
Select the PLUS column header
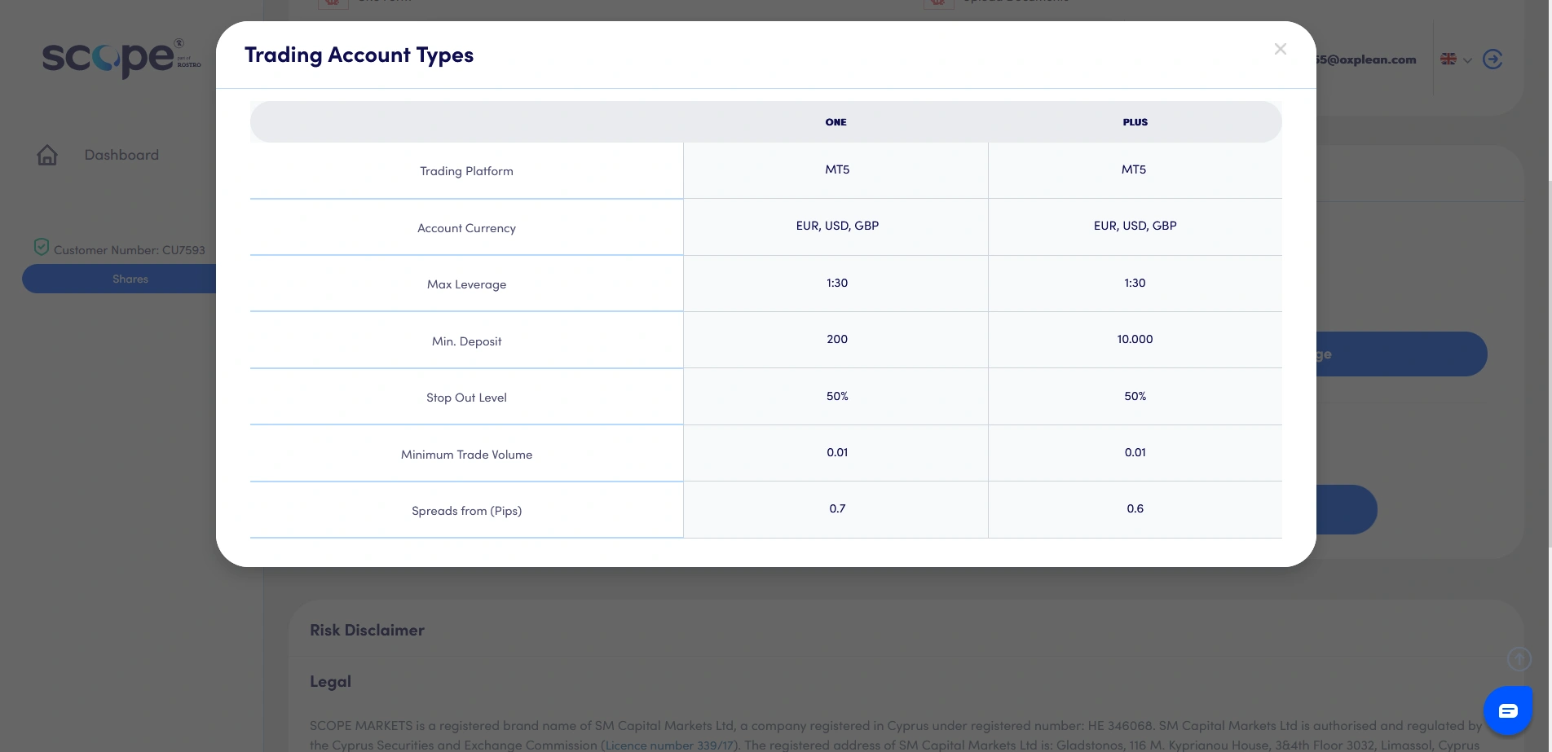[1135, 121]
